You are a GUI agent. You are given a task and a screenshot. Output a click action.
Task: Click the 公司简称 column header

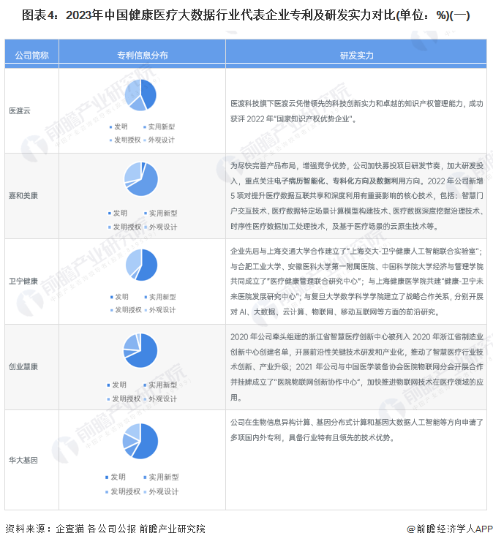click(31, 55)
